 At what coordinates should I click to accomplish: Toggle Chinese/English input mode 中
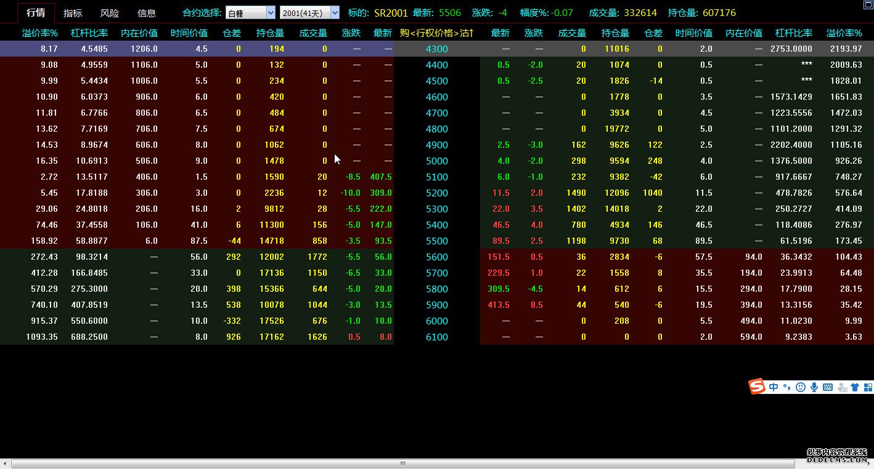774,387
